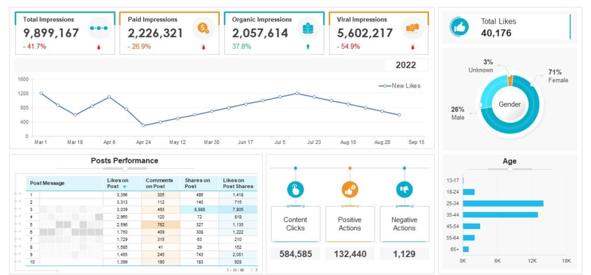Click the Content Clicks pointing-hand icon
This screenshot has height=275, width=591.
coord(295,189)
